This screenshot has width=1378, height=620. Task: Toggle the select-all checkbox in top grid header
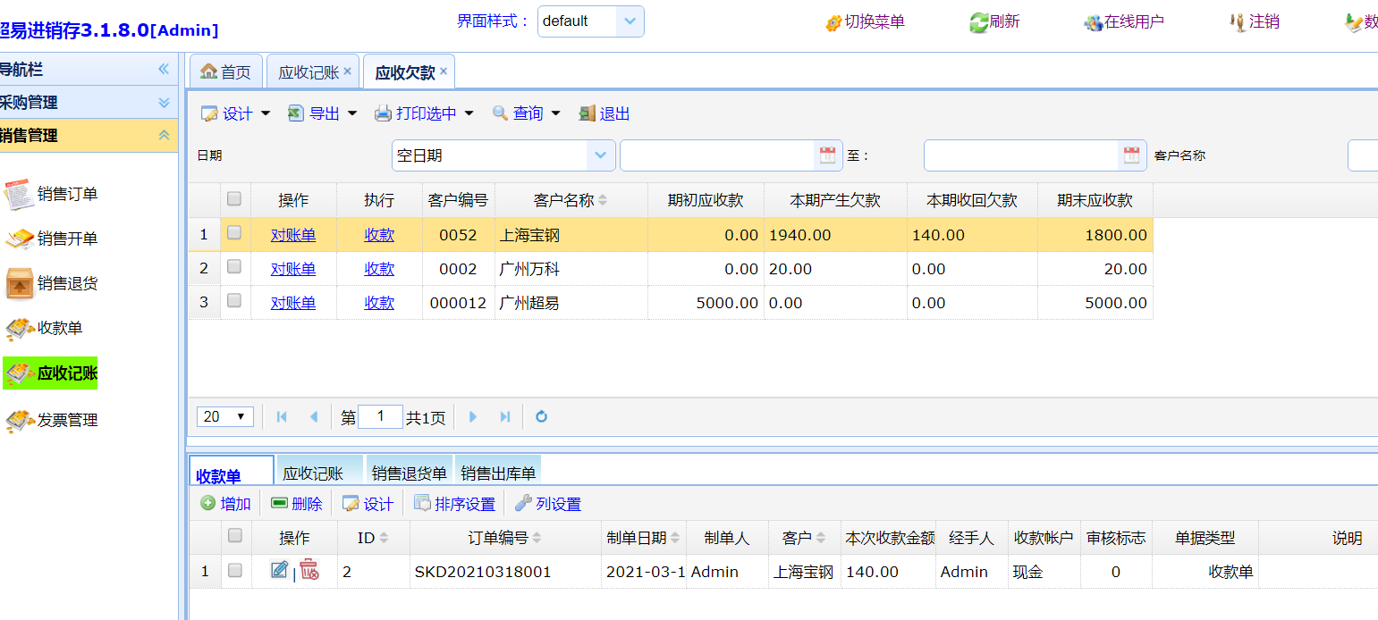[234, 199]
